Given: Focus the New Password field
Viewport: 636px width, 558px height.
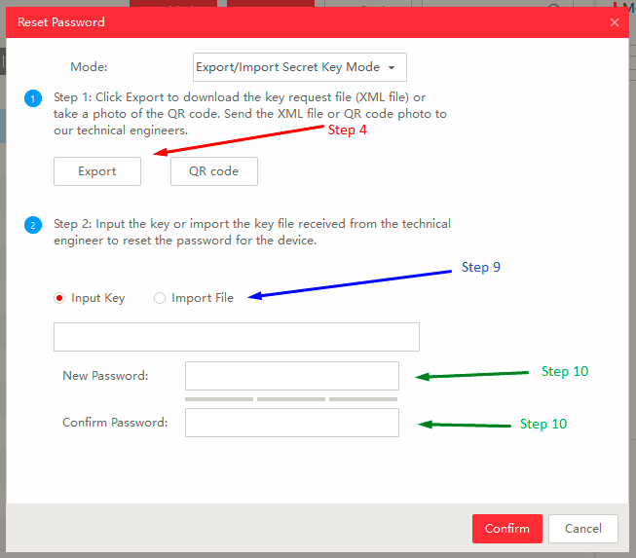Looking at the screenshot, I should [x=292, y=376].
